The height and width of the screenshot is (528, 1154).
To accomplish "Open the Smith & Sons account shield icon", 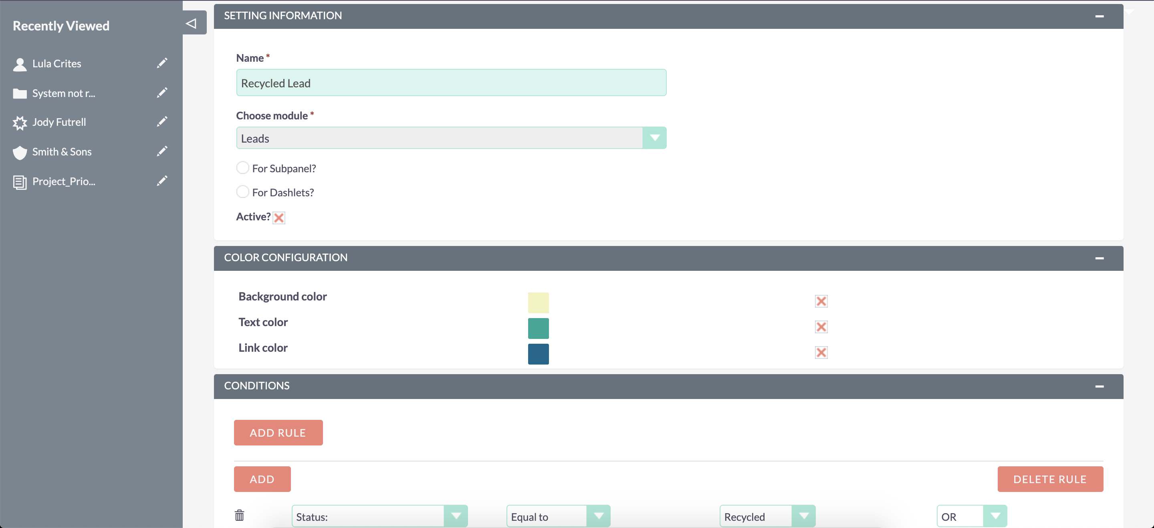I will tap(20, 152).
